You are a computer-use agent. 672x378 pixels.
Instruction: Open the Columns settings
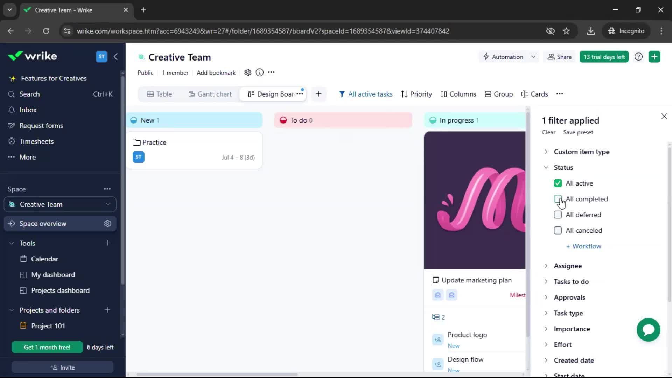[x=458, y=94]
